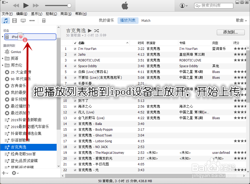Screen dimensions: 250x184
Task: Uncheck the 海洋之心 song checkbox
Action: (75, 107)
